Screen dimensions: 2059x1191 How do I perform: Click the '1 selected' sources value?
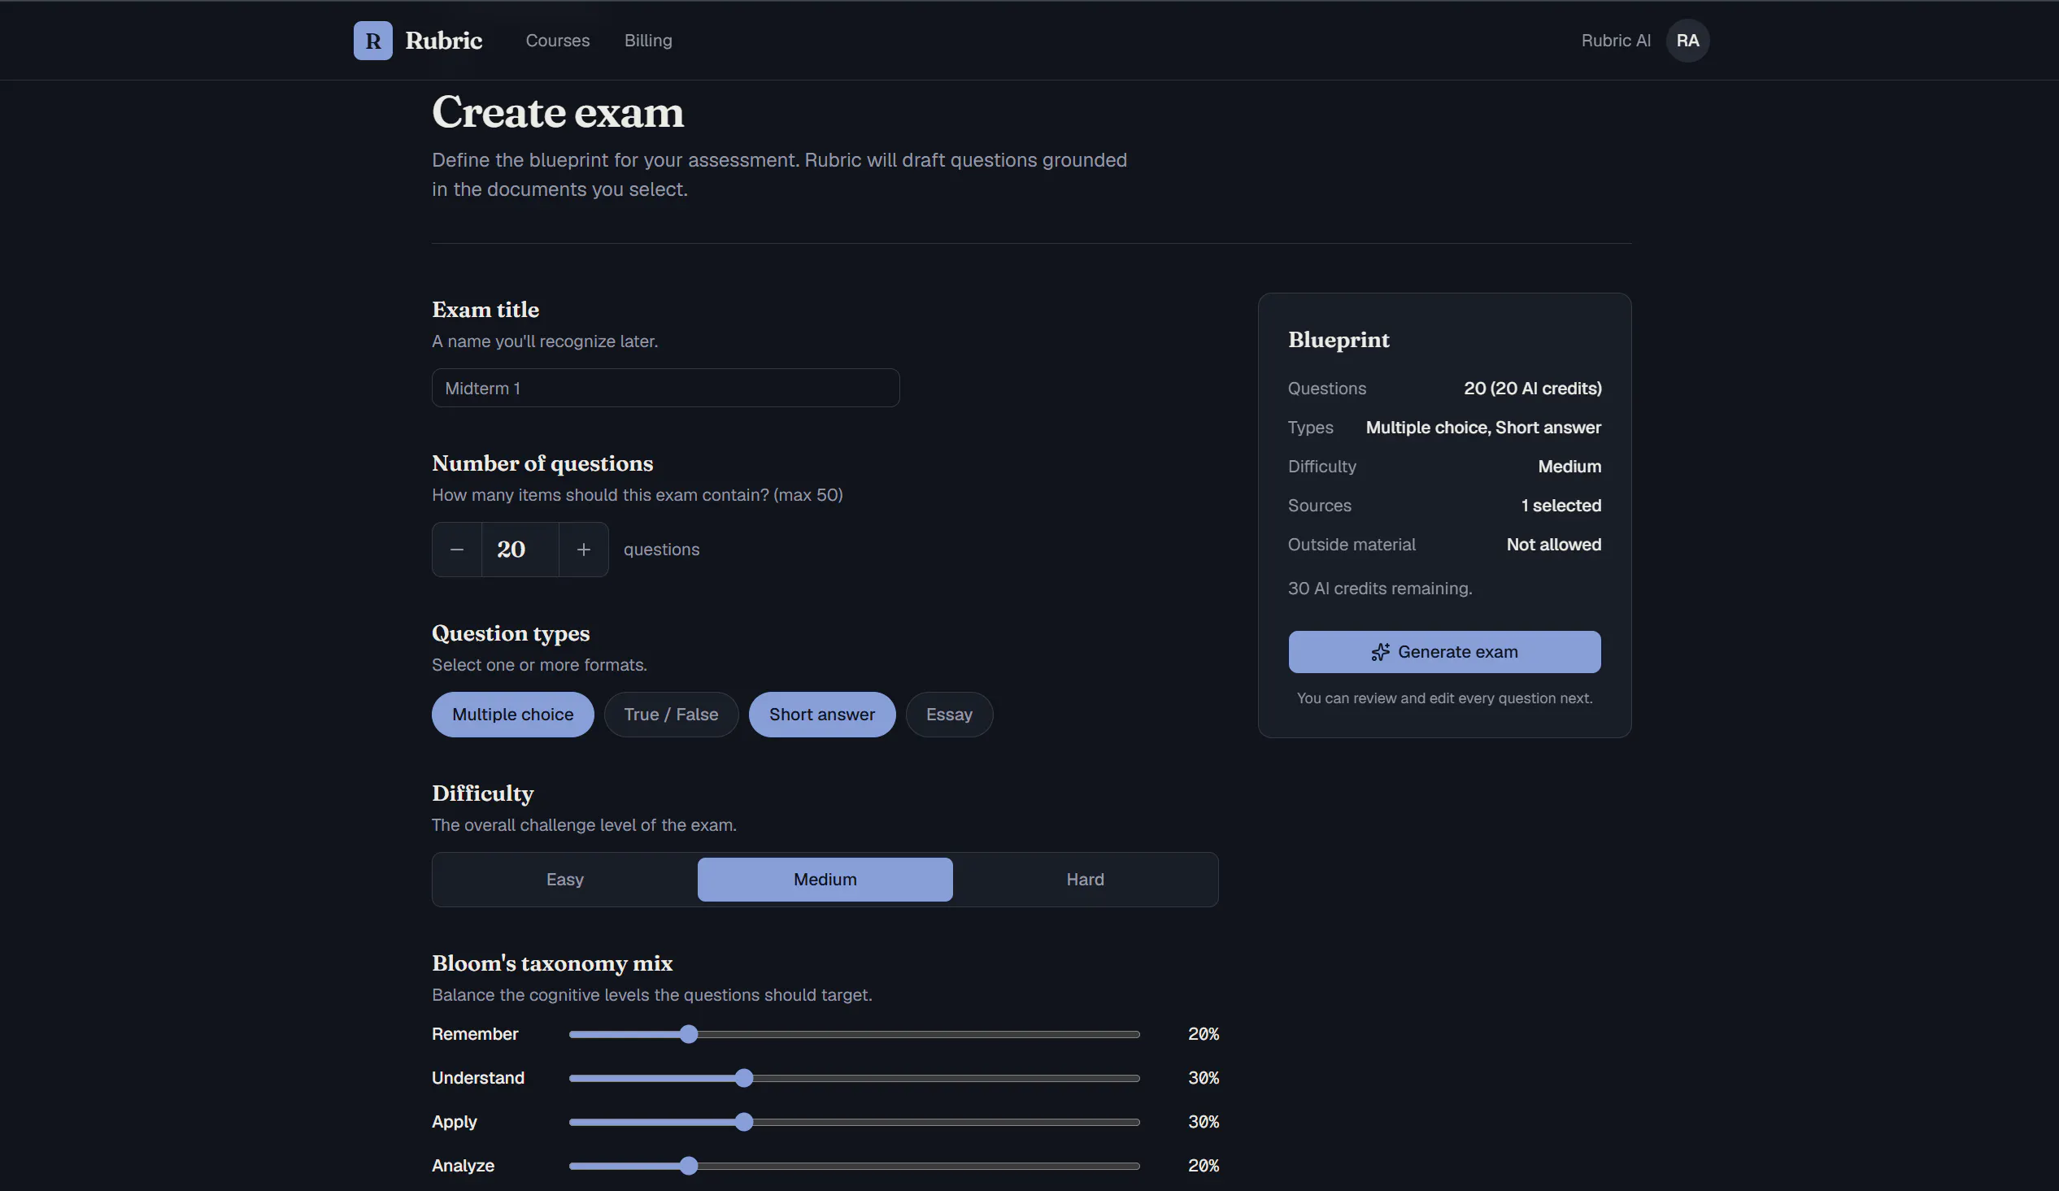1561,505
